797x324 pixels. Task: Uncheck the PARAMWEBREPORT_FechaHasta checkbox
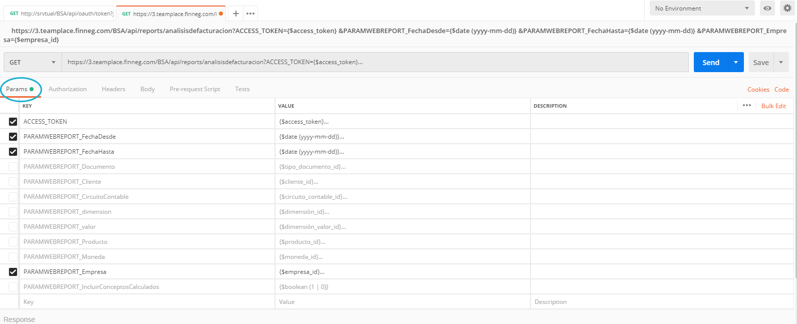(13, 152)
